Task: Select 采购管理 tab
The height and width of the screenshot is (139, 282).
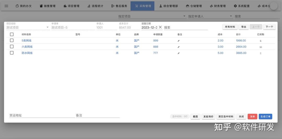Action: 143,6
